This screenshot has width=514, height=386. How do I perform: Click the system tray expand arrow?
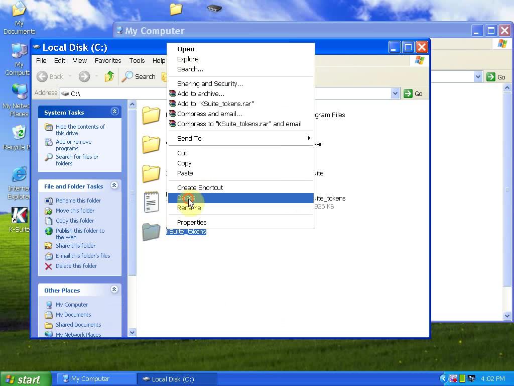[443, 379]
